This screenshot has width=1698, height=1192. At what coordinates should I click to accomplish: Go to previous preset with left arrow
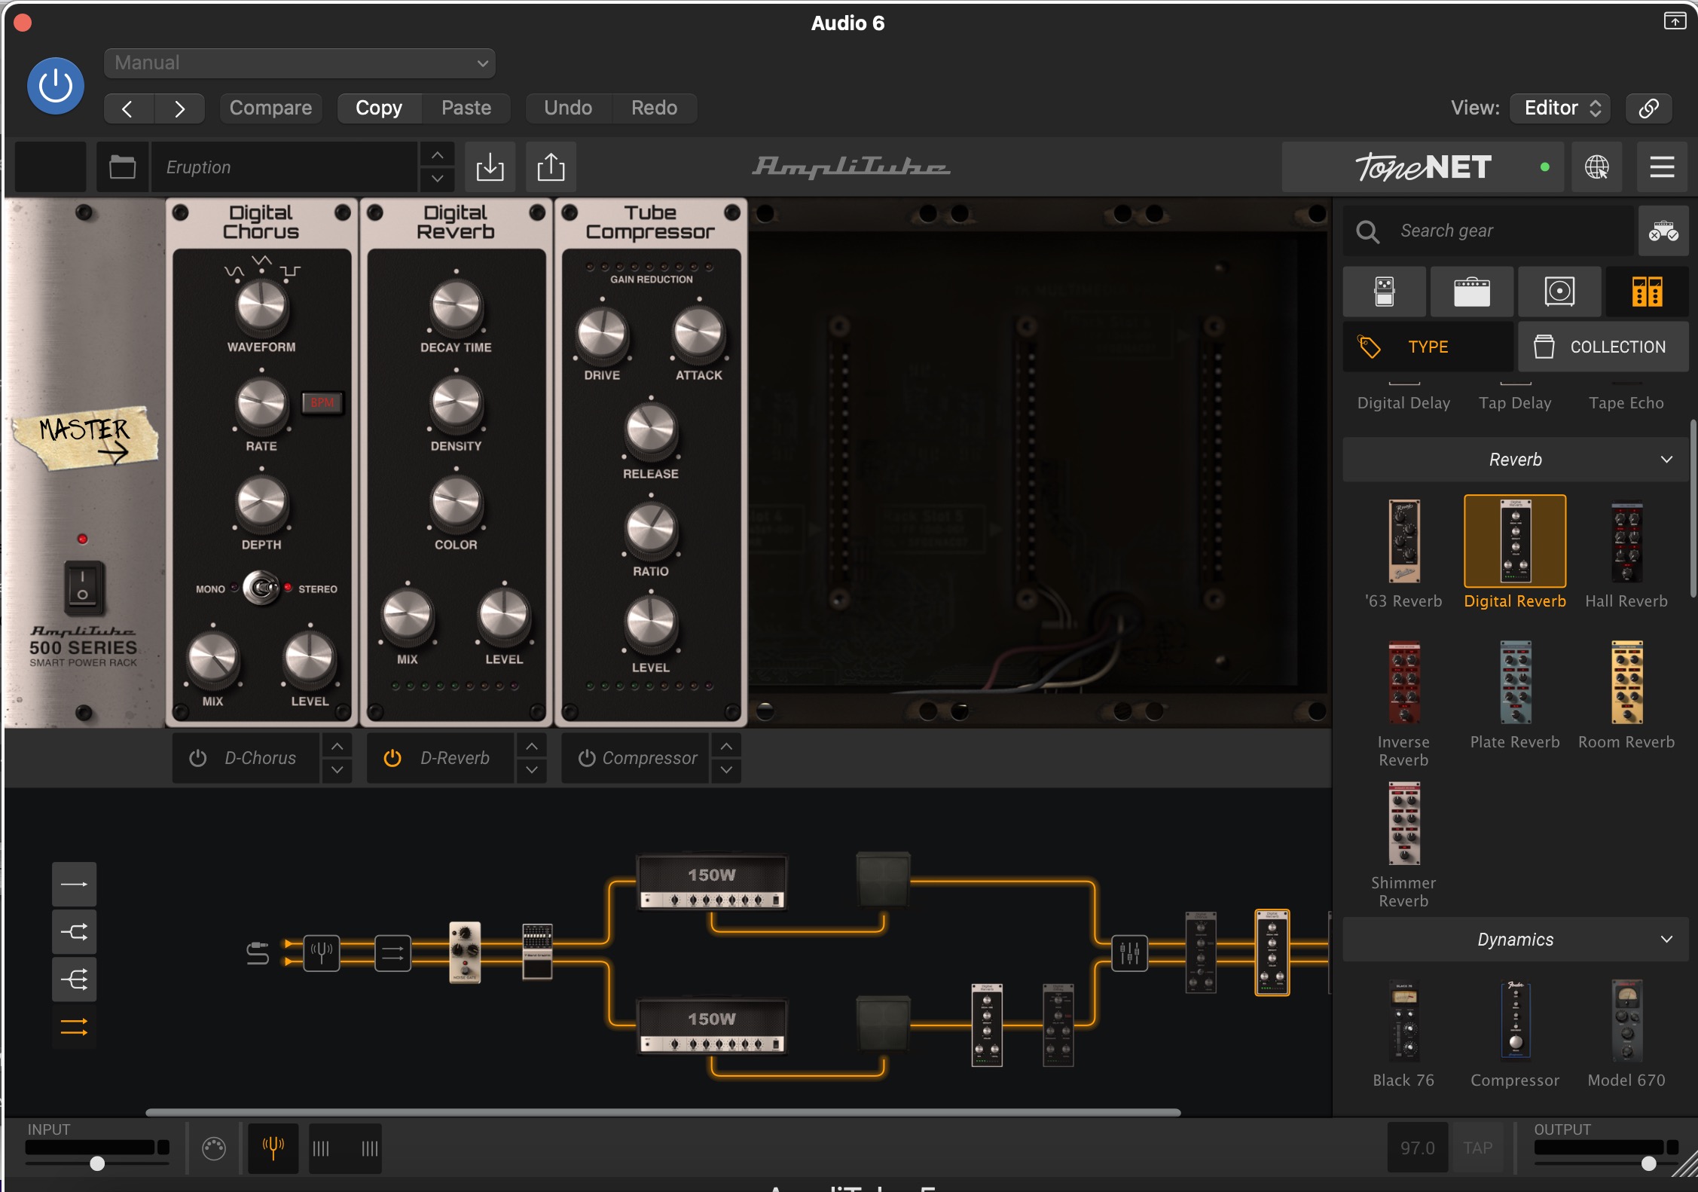coord(128,109)
